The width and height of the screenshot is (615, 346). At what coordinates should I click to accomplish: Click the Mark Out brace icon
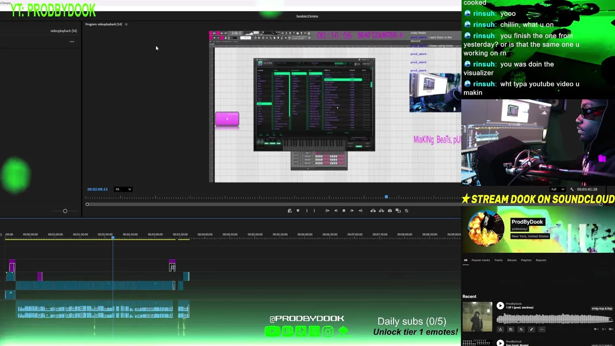click(x=314, y=210)
